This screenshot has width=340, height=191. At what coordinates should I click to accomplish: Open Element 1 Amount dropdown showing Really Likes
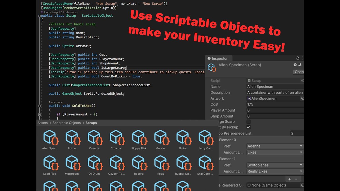(x=275, y=171)
